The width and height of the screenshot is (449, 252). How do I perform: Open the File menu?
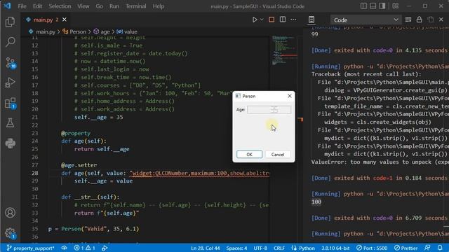click(x=22, y=6)
